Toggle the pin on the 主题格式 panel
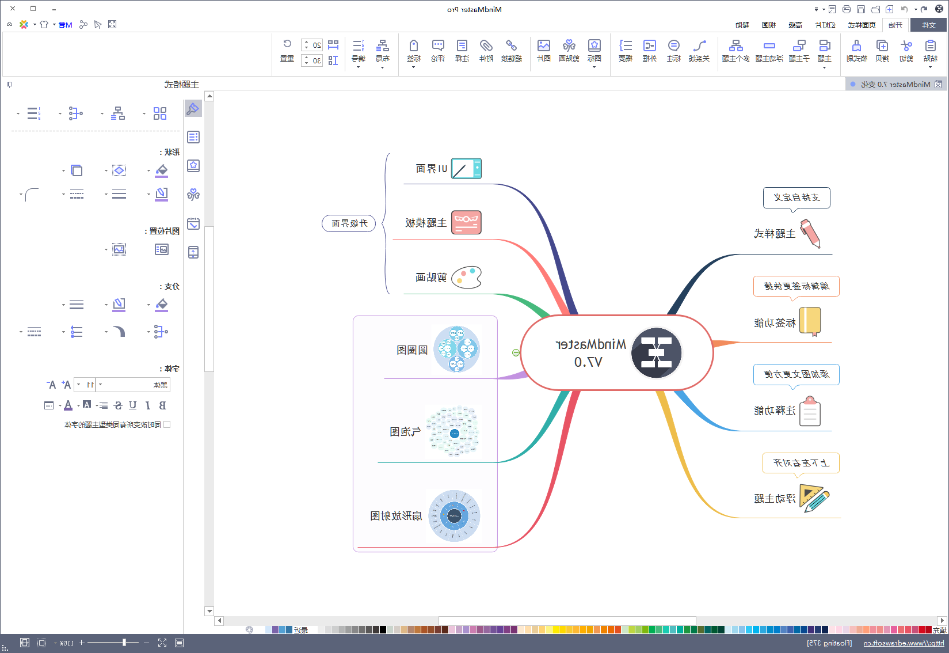949x653 pixels. (9, 85)
